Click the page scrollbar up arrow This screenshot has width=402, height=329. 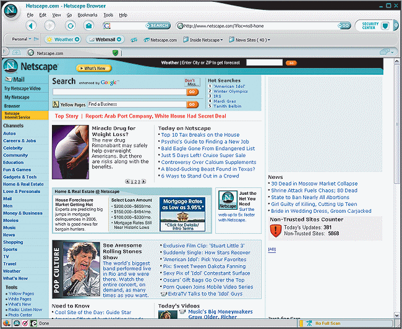(x=396, y=61)
